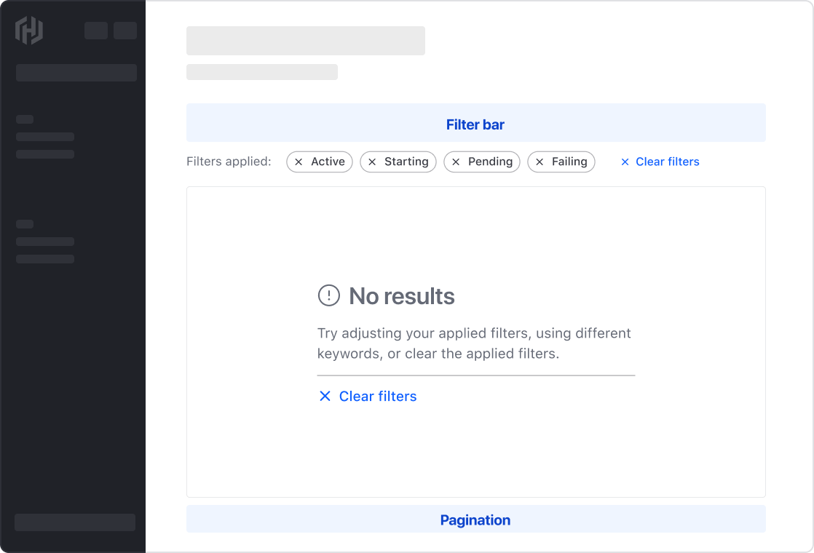Viewport: 814px width, 553px height.
Task: Click the Clear filters link next to the filter tags
Action: click(667, 162)
